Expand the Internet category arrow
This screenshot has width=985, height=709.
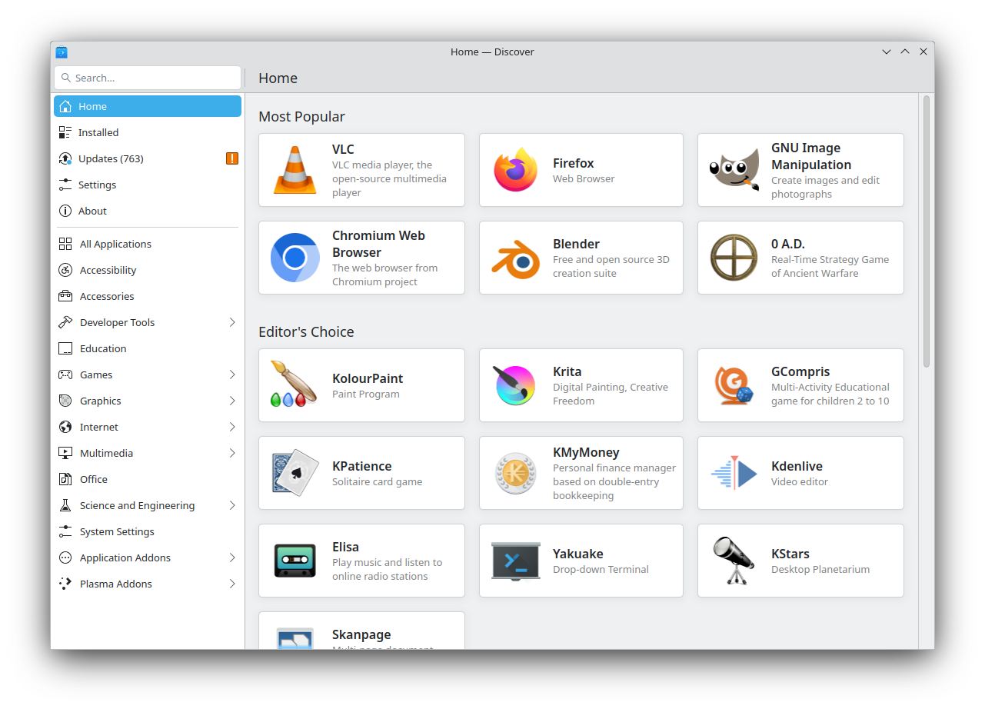pyautogui.click(x=232, y=427)
